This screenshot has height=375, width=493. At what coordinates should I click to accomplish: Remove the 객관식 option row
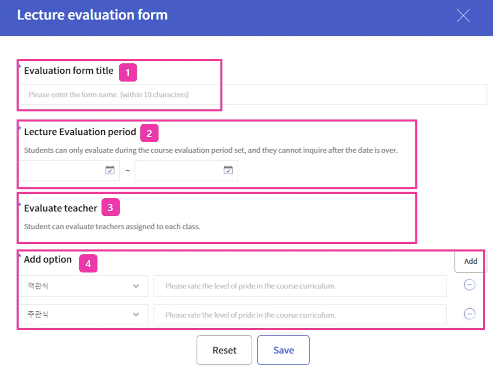point(469,285)
